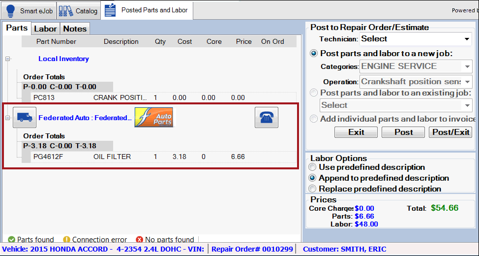Open the Operation Crankshaft position dropdown
479x256 pixels.
coord(416,82)
